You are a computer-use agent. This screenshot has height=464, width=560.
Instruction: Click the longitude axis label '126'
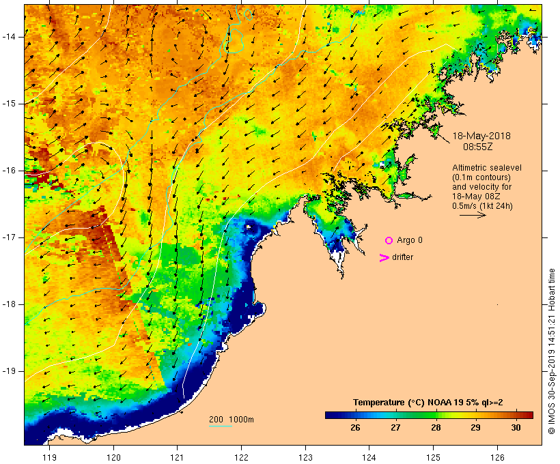tap(497, 458)
